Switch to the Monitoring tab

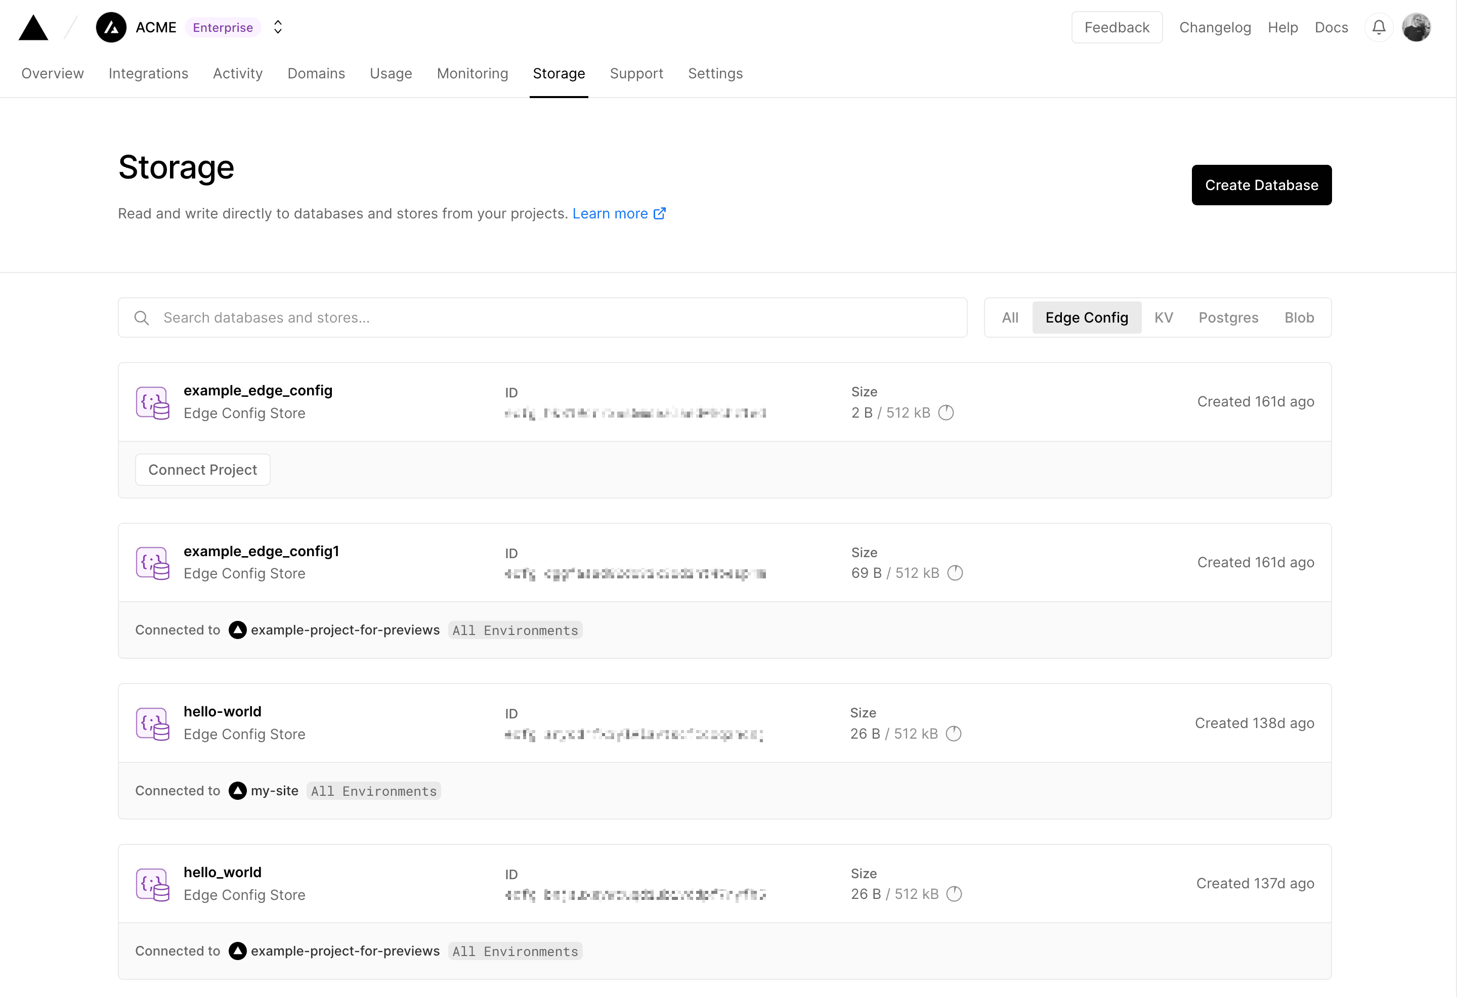click(x=472, y=74)
